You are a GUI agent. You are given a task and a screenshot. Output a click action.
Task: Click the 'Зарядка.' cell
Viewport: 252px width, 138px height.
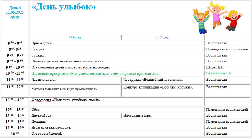pos(117,55)
